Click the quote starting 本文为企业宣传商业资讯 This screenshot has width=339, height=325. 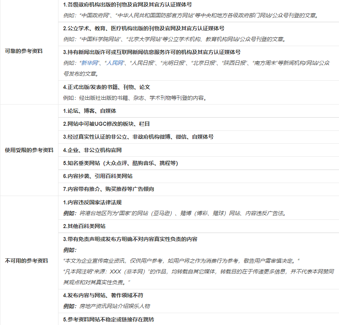point(181,261)
